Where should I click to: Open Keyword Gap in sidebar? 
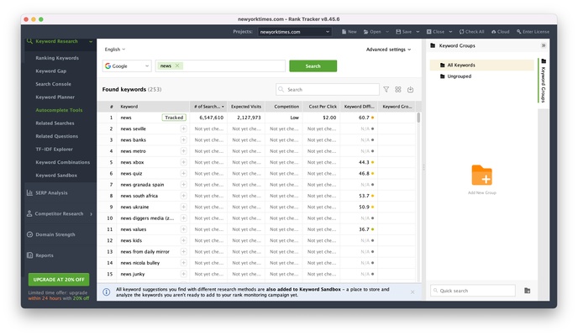coord(51,71)
